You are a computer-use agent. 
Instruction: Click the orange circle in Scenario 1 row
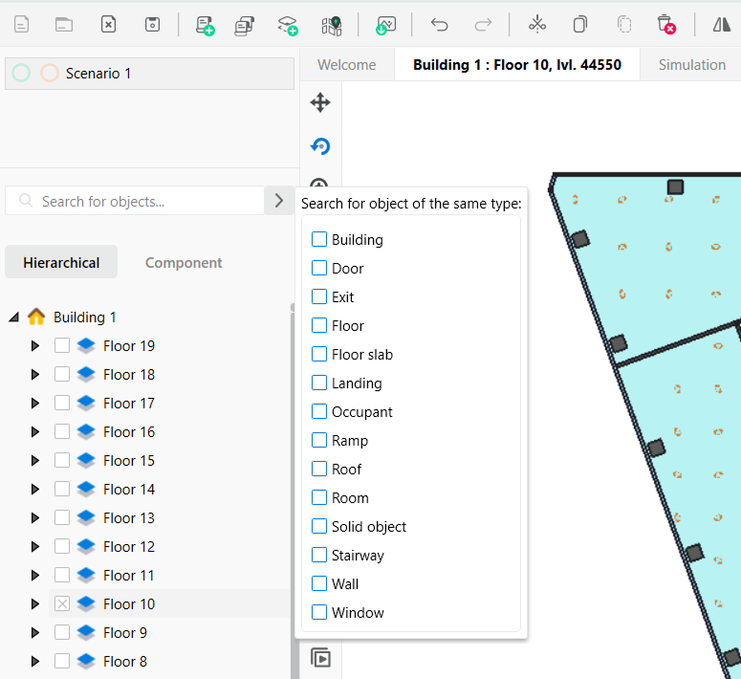click(x=50, y=74)
